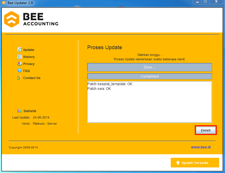Screen dimensions: 225x173
Task: Click the 'Silahkan tunggu...' message
Action: [x=150, y=55]
